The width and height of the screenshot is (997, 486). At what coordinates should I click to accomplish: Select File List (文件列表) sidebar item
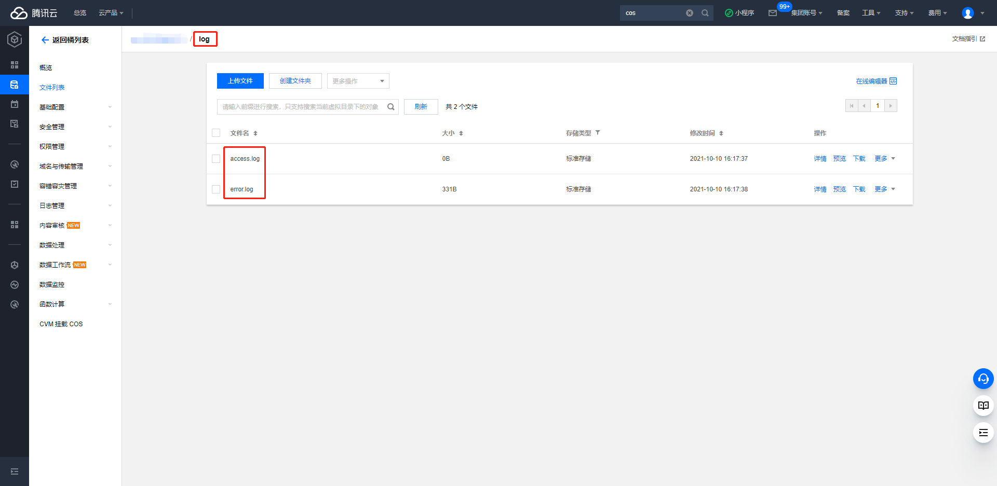click(52, 88)
